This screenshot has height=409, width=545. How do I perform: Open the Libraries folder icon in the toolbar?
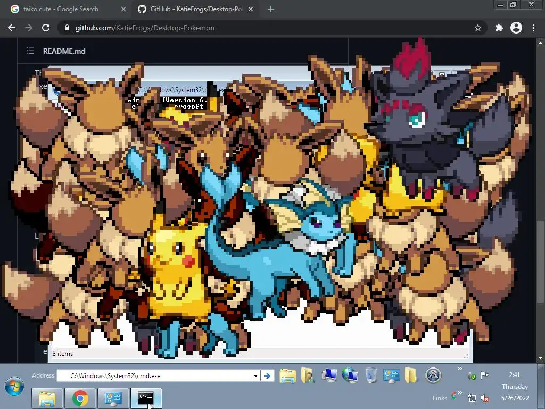[288, 376]
